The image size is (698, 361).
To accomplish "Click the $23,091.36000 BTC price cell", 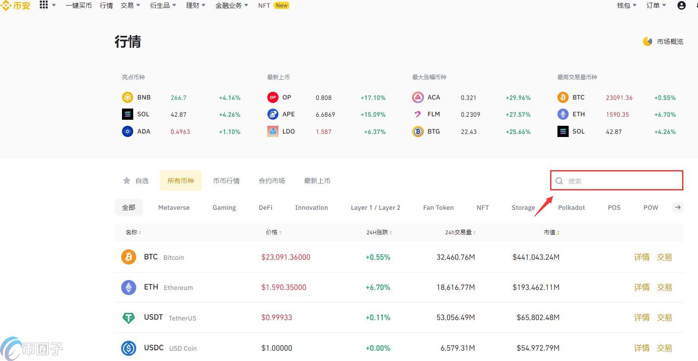I will pos(286,257).
